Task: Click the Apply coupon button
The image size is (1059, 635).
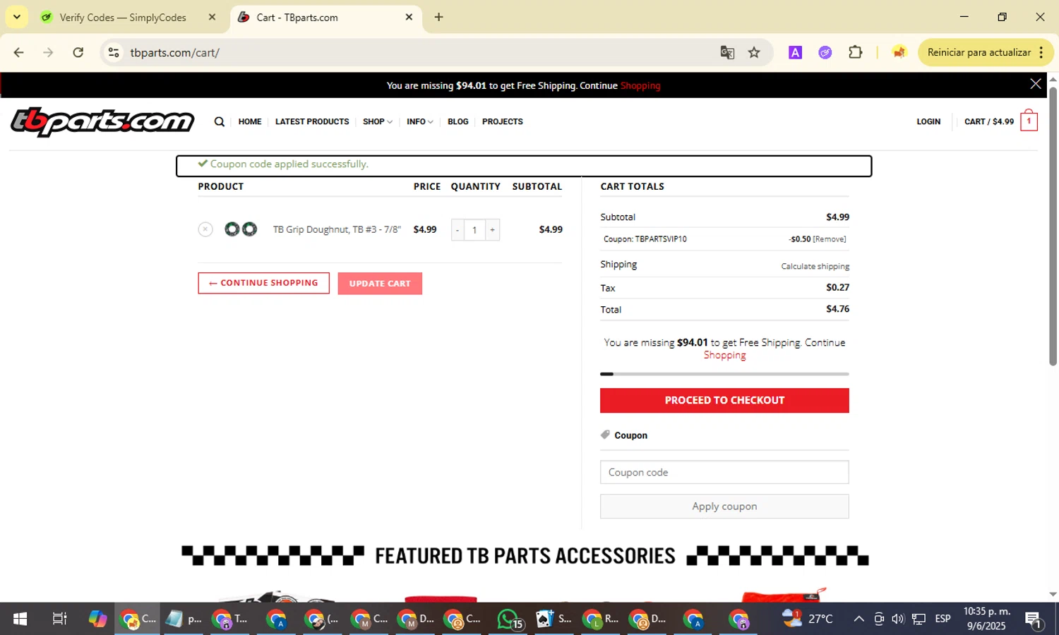Action: [724, 507]
